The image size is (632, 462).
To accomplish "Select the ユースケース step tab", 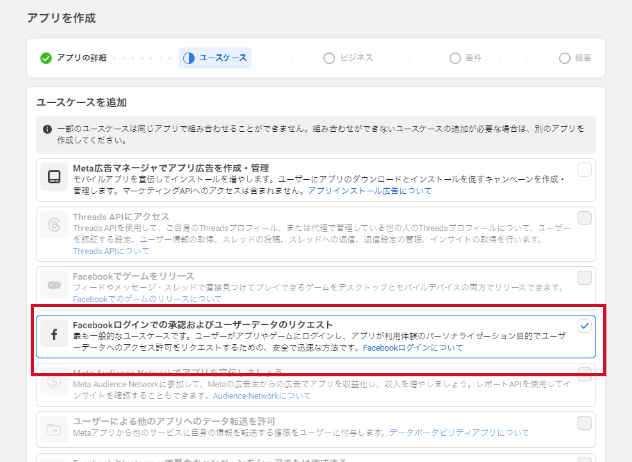I will [215, 58].
